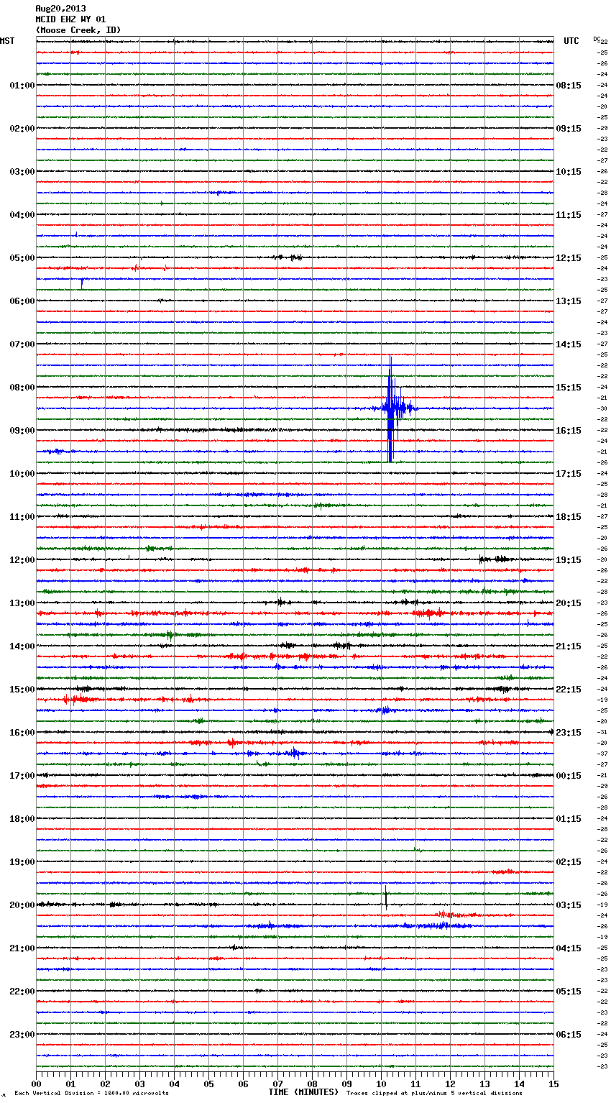Select the 01:00 MST time label
The image size is (611, 1103).
coord(22,86)
